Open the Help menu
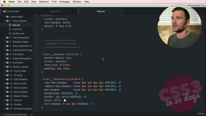This screenshot has width=206, height=116. point(87,2)
